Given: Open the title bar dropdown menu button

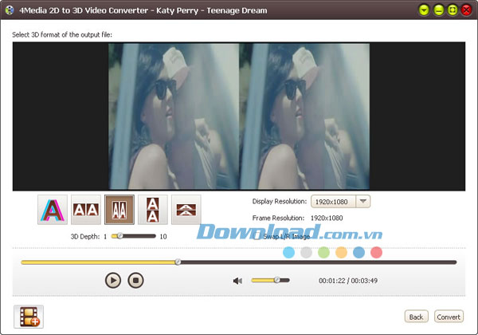Looking at the screenshot, I should click(x=424, y=10).
